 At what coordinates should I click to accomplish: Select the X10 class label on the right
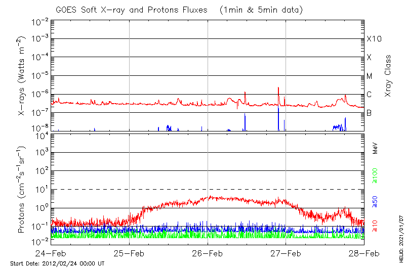tap(374, 39)
